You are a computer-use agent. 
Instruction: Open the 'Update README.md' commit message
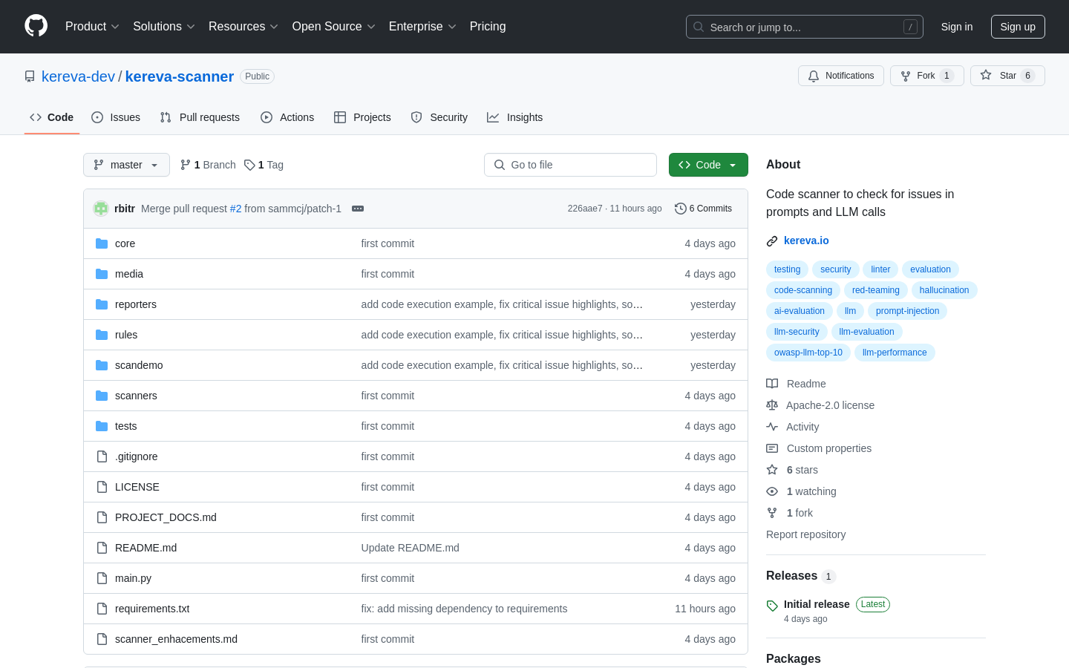(410, 548)
